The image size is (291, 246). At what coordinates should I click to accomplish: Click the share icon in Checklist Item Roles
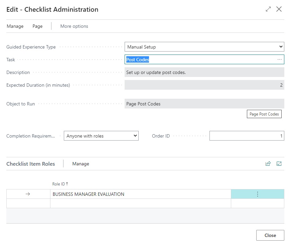[268, 164]
